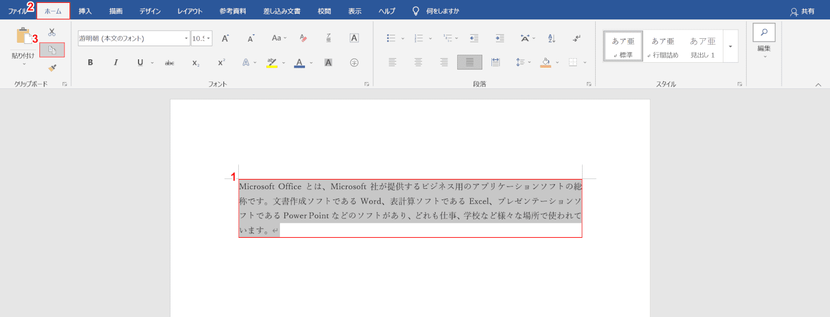830x317 pixels.
Task: Apply the blue font color
Action: pos(300,63)
